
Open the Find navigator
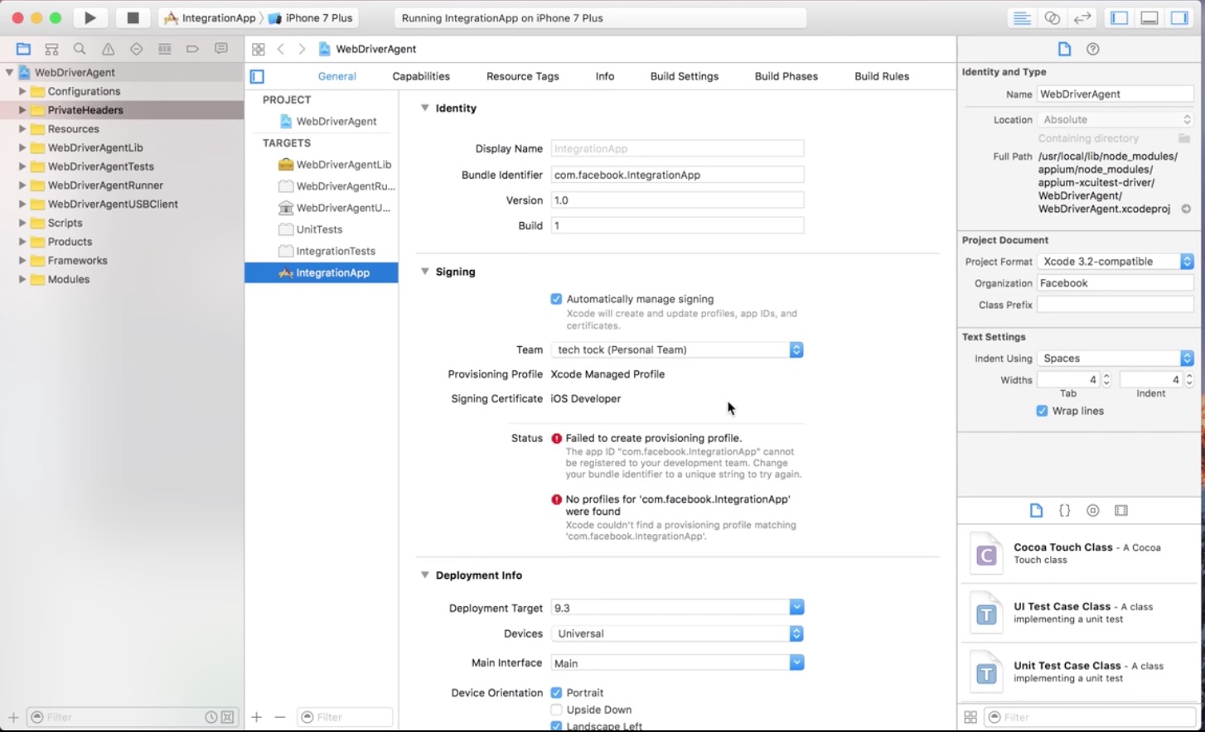coord(80,49)
